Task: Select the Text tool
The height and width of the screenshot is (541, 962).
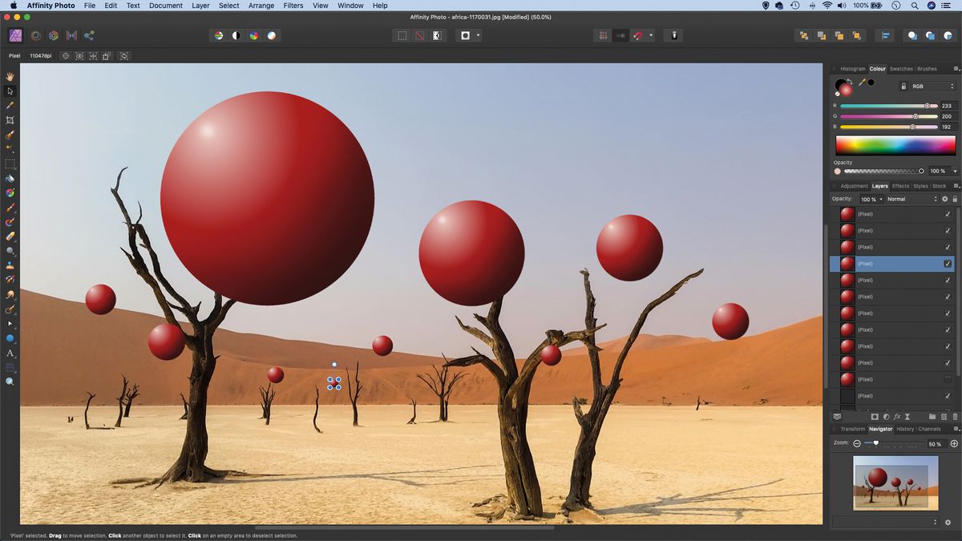Action: point(10,353)
